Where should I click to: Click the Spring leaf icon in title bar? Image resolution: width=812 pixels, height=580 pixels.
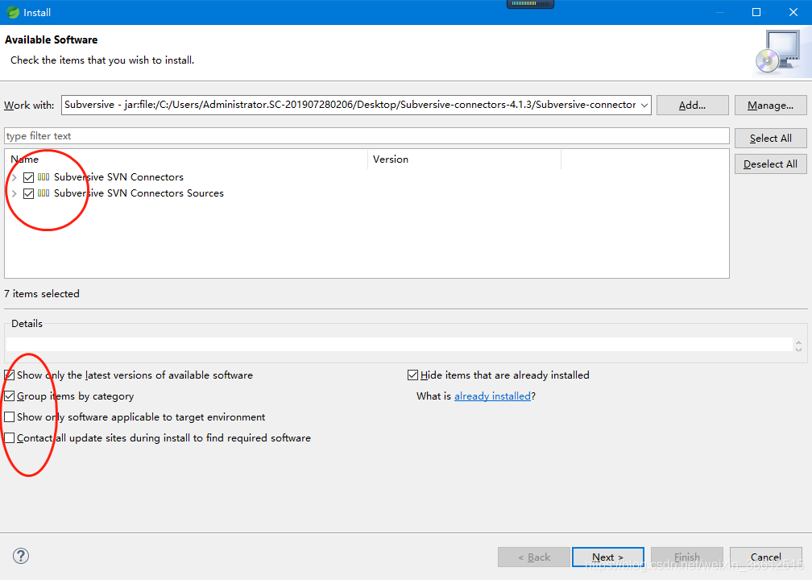13,12
